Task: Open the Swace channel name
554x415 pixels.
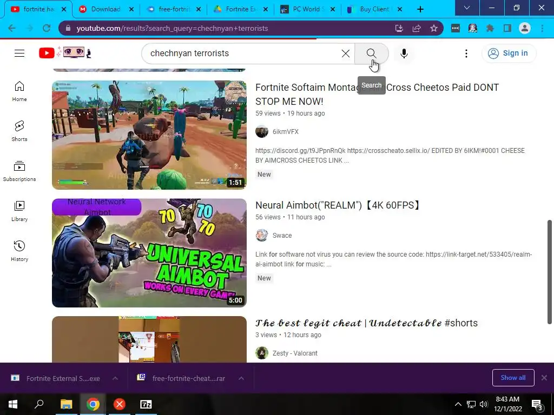Action: coord(282,236)
